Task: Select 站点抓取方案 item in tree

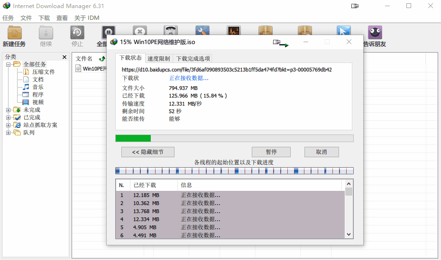Action: click(x=40, y=125)
